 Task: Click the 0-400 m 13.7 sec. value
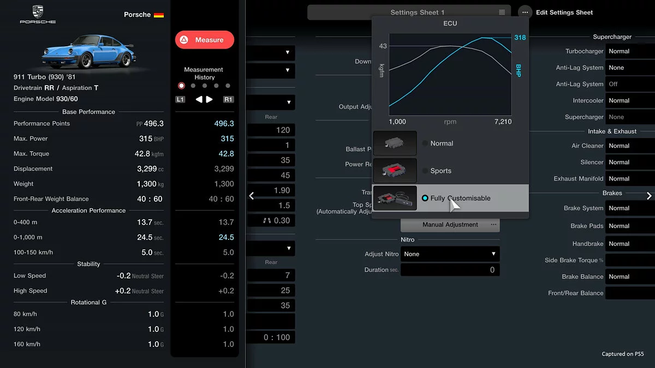[x=150, y=222]
